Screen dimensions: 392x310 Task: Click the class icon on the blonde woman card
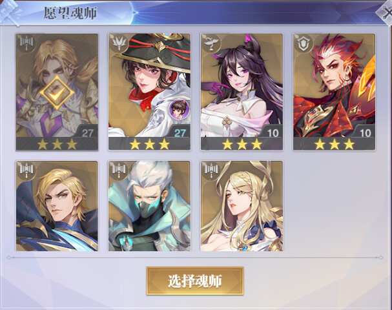212,170
